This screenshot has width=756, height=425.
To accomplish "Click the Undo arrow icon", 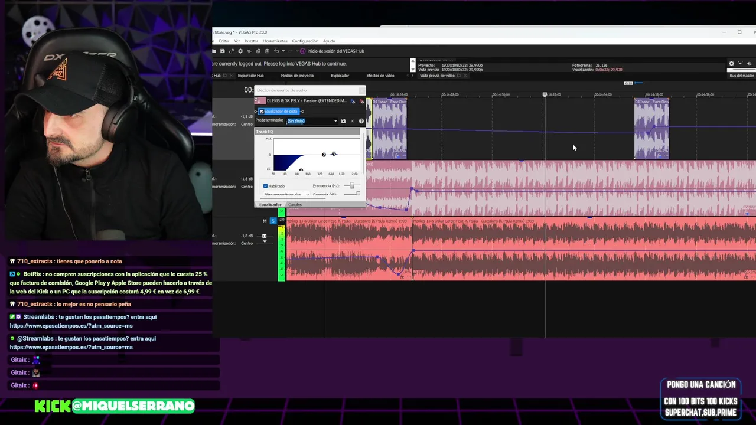I will coord(276,51).
